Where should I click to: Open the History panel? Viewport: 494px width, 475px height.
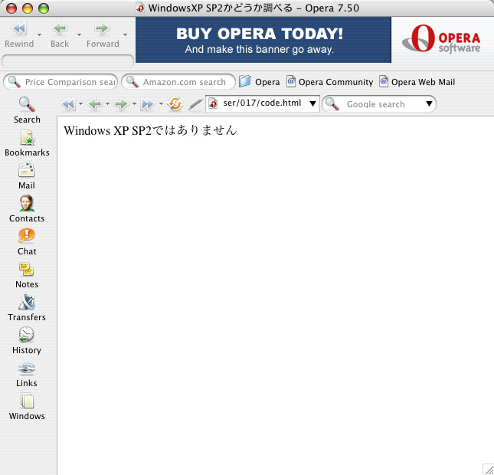point(27,341)
